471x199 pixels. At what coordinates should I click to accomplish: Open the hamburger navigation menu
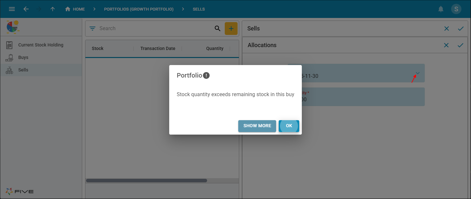(12, 9)
